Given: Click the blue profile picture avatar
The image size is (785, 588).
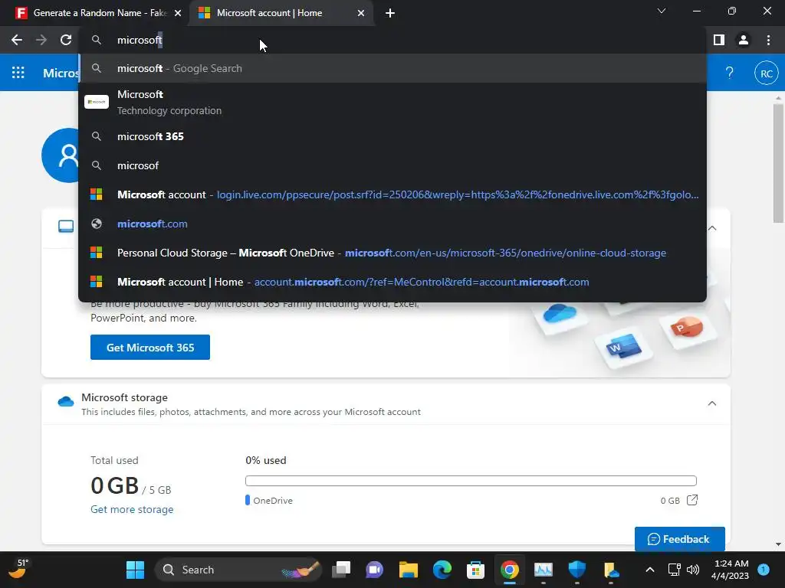Looking at the screenshot, I should [x=61, y=155].
